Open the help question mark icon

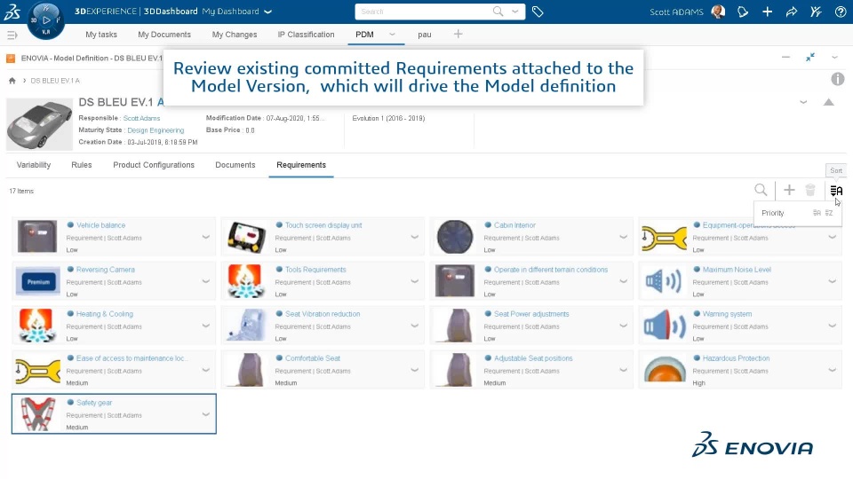coord(841,12)
